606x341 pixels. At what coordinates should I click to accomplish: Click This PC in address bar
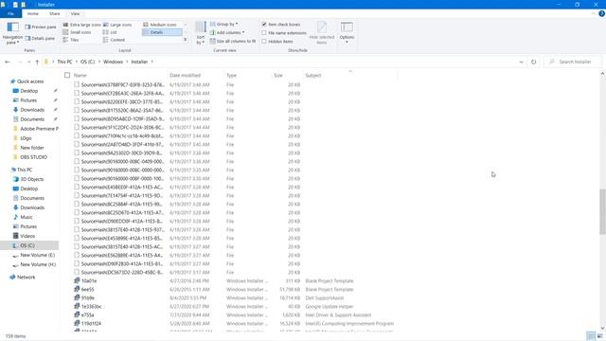click(64, 62)
